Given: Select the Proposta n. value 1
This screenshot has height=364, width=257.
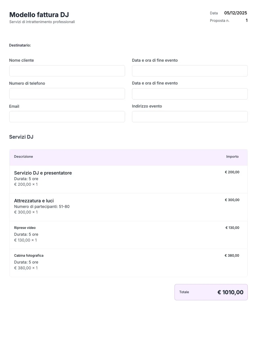Looking at the screenshot, I should pos(246,20).
